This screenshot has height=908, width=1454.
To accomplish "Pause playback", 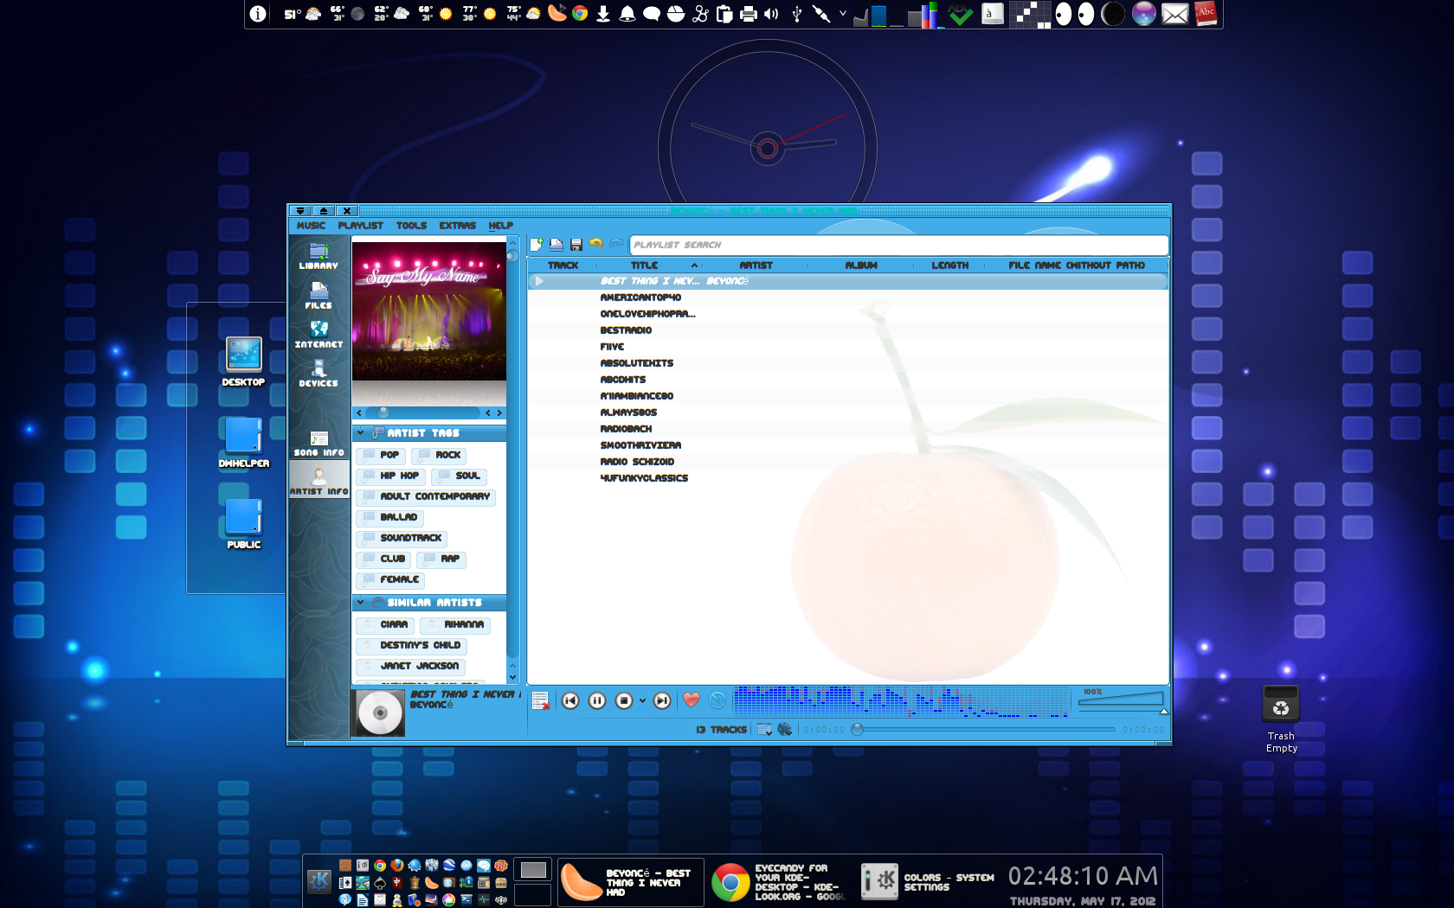I will (597, 700).
